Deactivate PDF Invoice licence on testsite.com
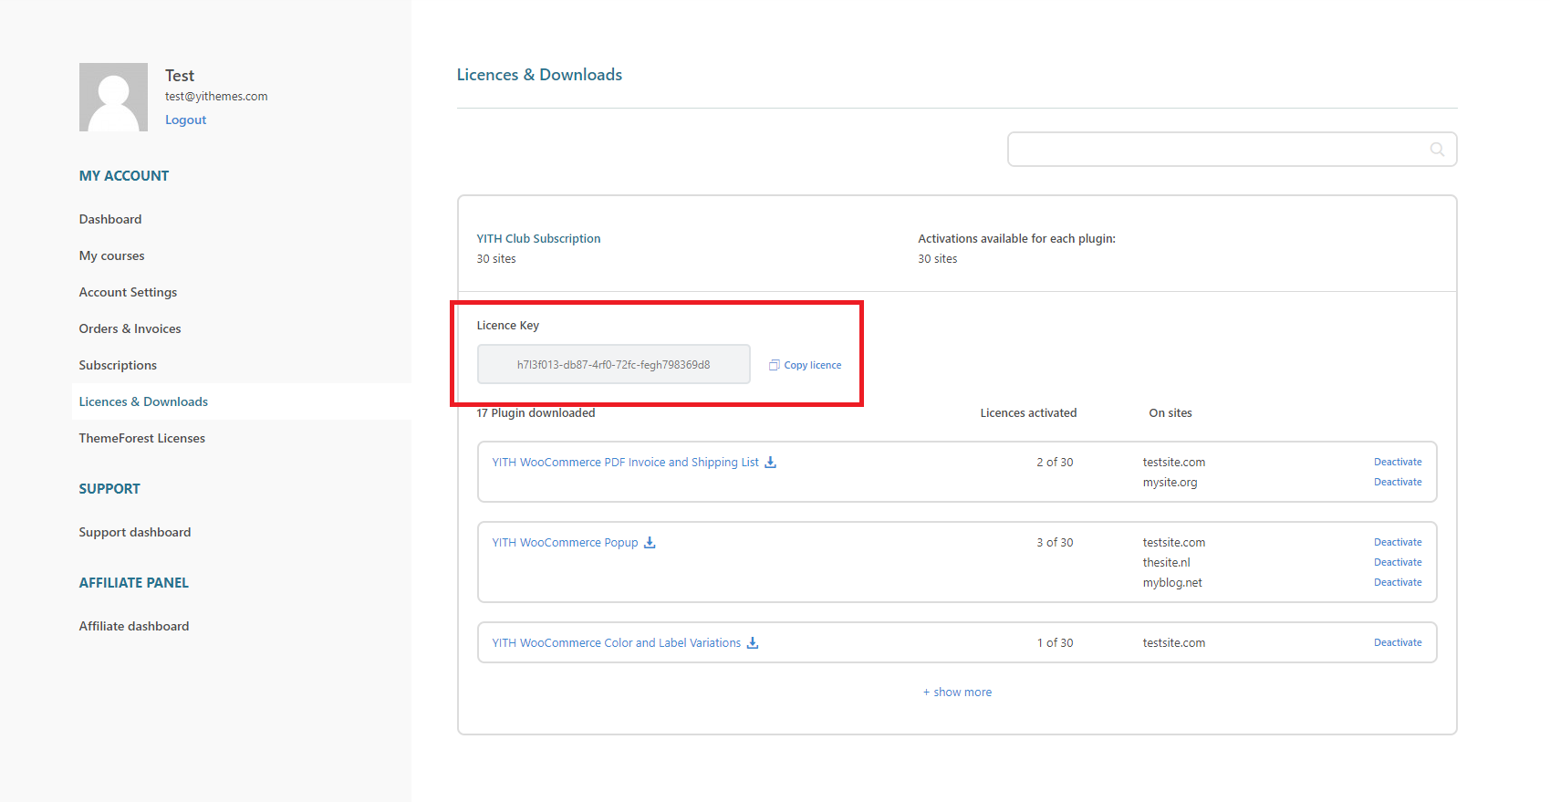The height and width of the screenshot is (802, 1550). pyautogui.click(x=1398, y=463)
